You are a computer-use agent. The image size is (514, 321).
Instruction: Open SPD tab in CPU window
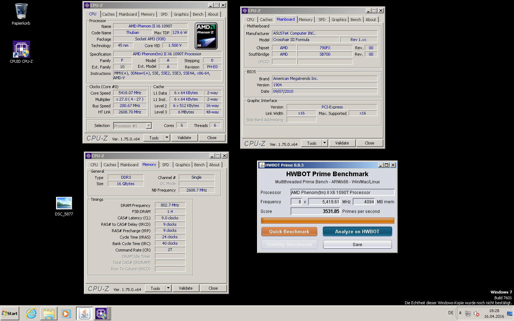click(x=164, y=14)
